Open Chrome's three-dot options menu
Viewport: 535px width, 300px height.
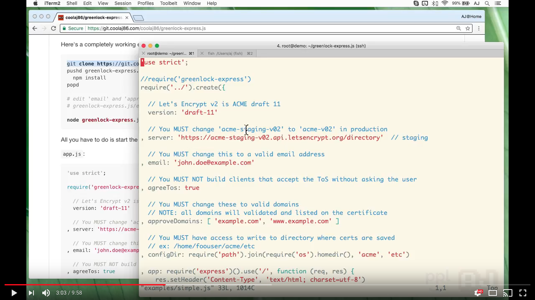(x=478, y=28)
